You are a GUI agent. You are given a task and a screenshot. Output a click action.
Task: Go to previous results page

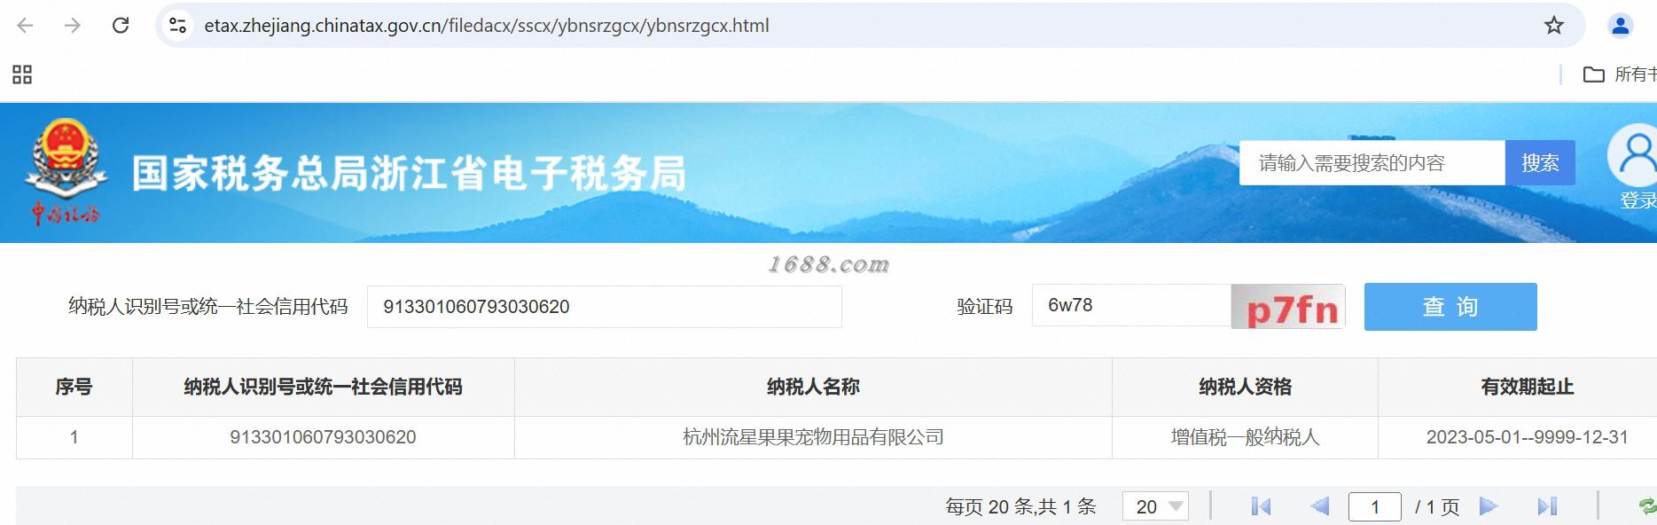1320,506
